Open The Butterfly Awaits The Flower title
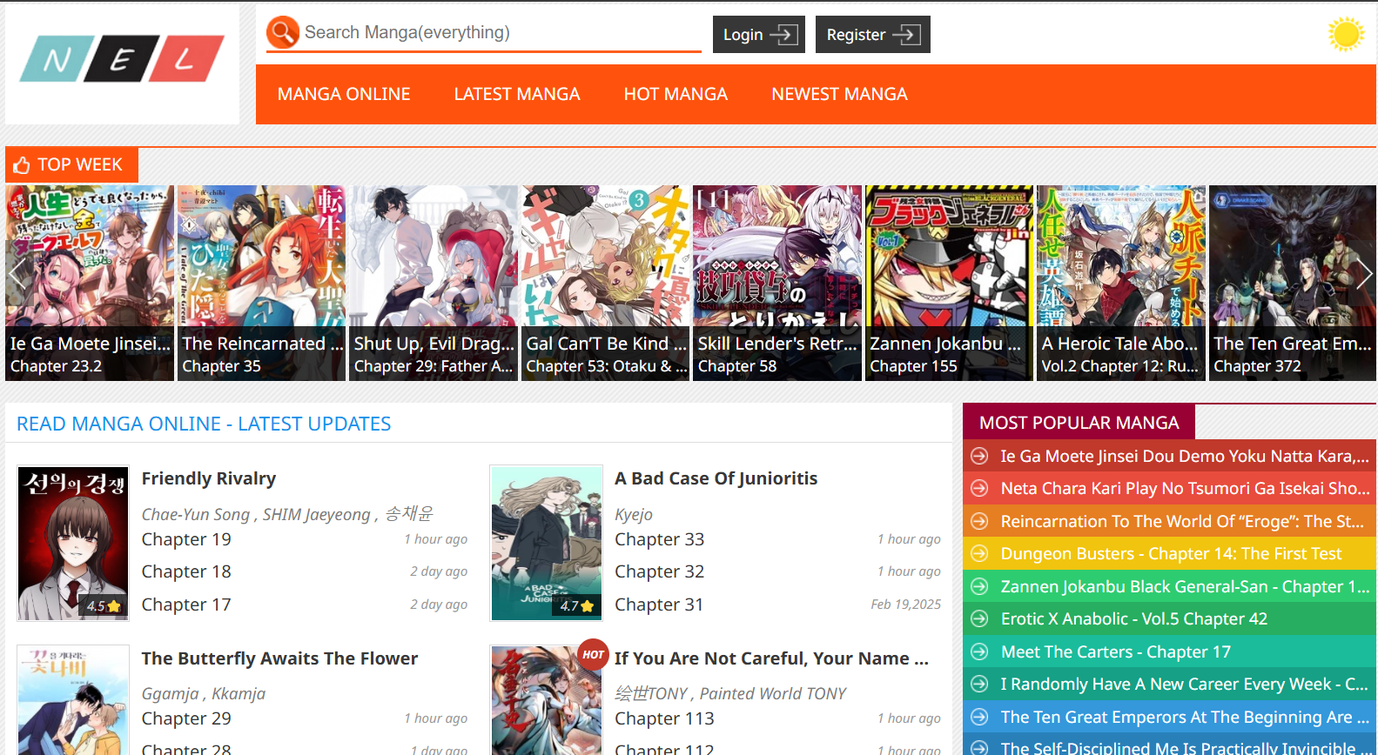This screenshot has height=755, width=1378. point(279,658)
